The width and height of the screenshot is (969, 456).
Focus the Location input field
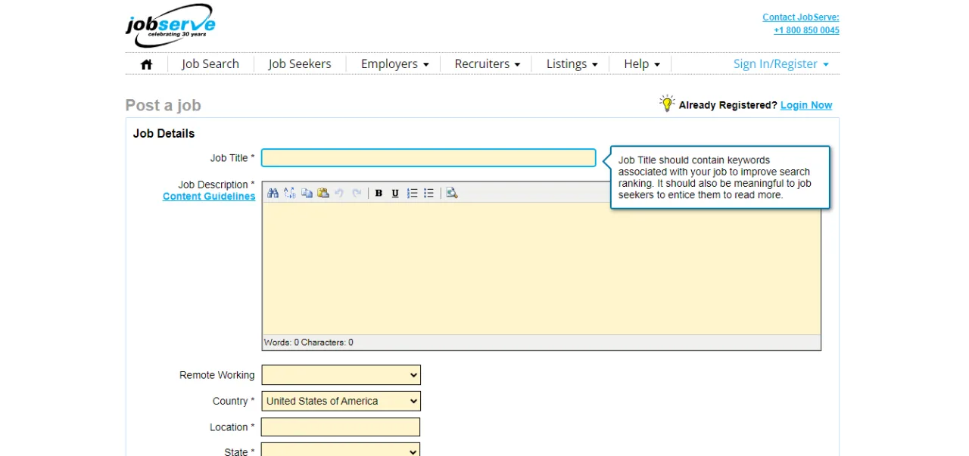[341, 427]
